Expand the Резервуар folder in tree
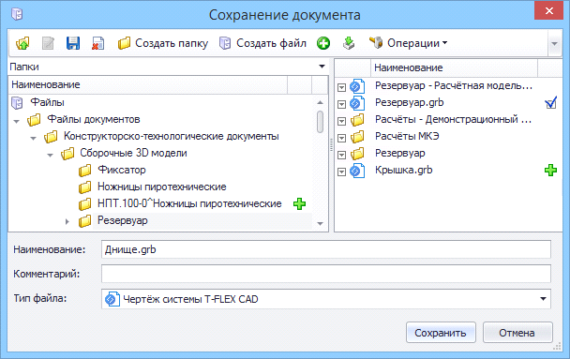 pyautogui.click(x=67, y=221)
